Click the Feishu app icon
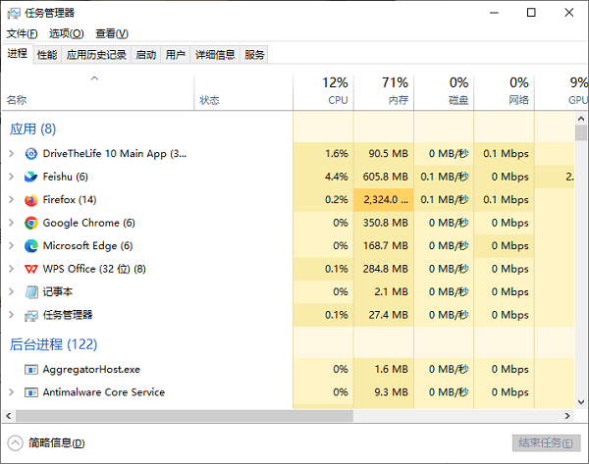The image size is (589, 464). (31, 177)
